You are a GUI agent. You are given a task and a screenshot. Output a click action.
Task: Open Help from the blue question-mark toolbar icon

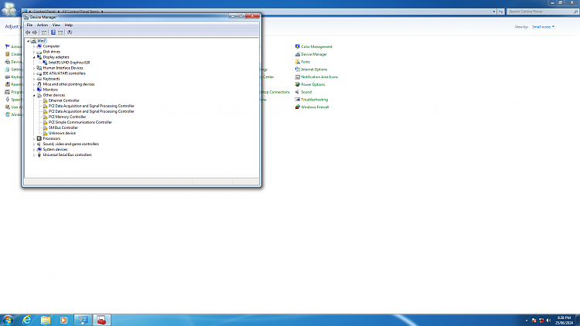click(53, 32)
